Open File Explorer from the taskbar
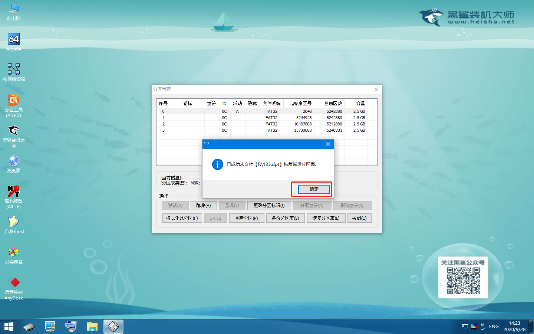Viewport: 534px width, 334px height. (92, 327)
